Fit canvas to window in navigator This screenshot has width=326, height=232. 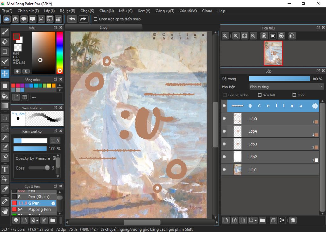pyautogui.click(x=244, y=36)
